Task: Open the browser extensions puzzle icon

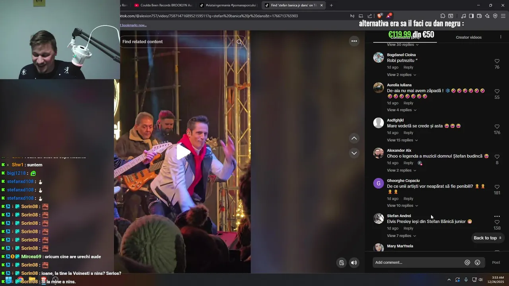Action: 443,16
